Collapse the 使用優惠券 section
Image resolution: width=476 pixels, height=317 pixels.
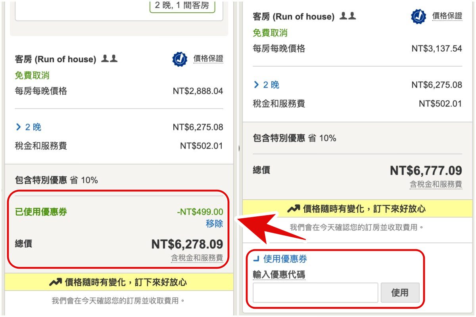click(280, 259)
